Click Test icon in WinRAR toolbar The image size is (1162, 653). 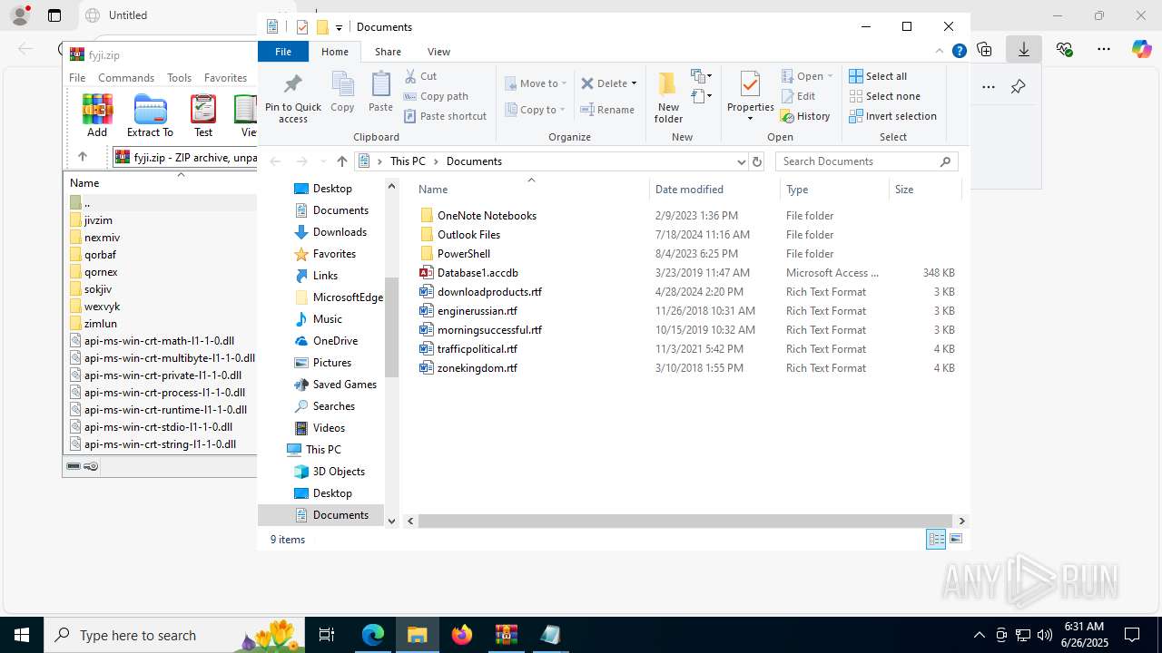(203, 116)
